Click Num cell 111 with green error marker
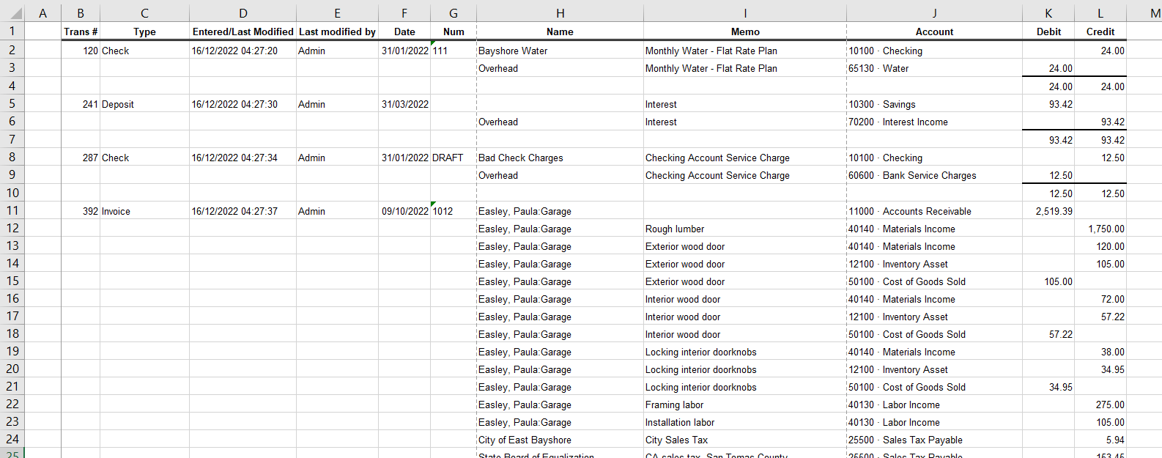 pos(453,51)
